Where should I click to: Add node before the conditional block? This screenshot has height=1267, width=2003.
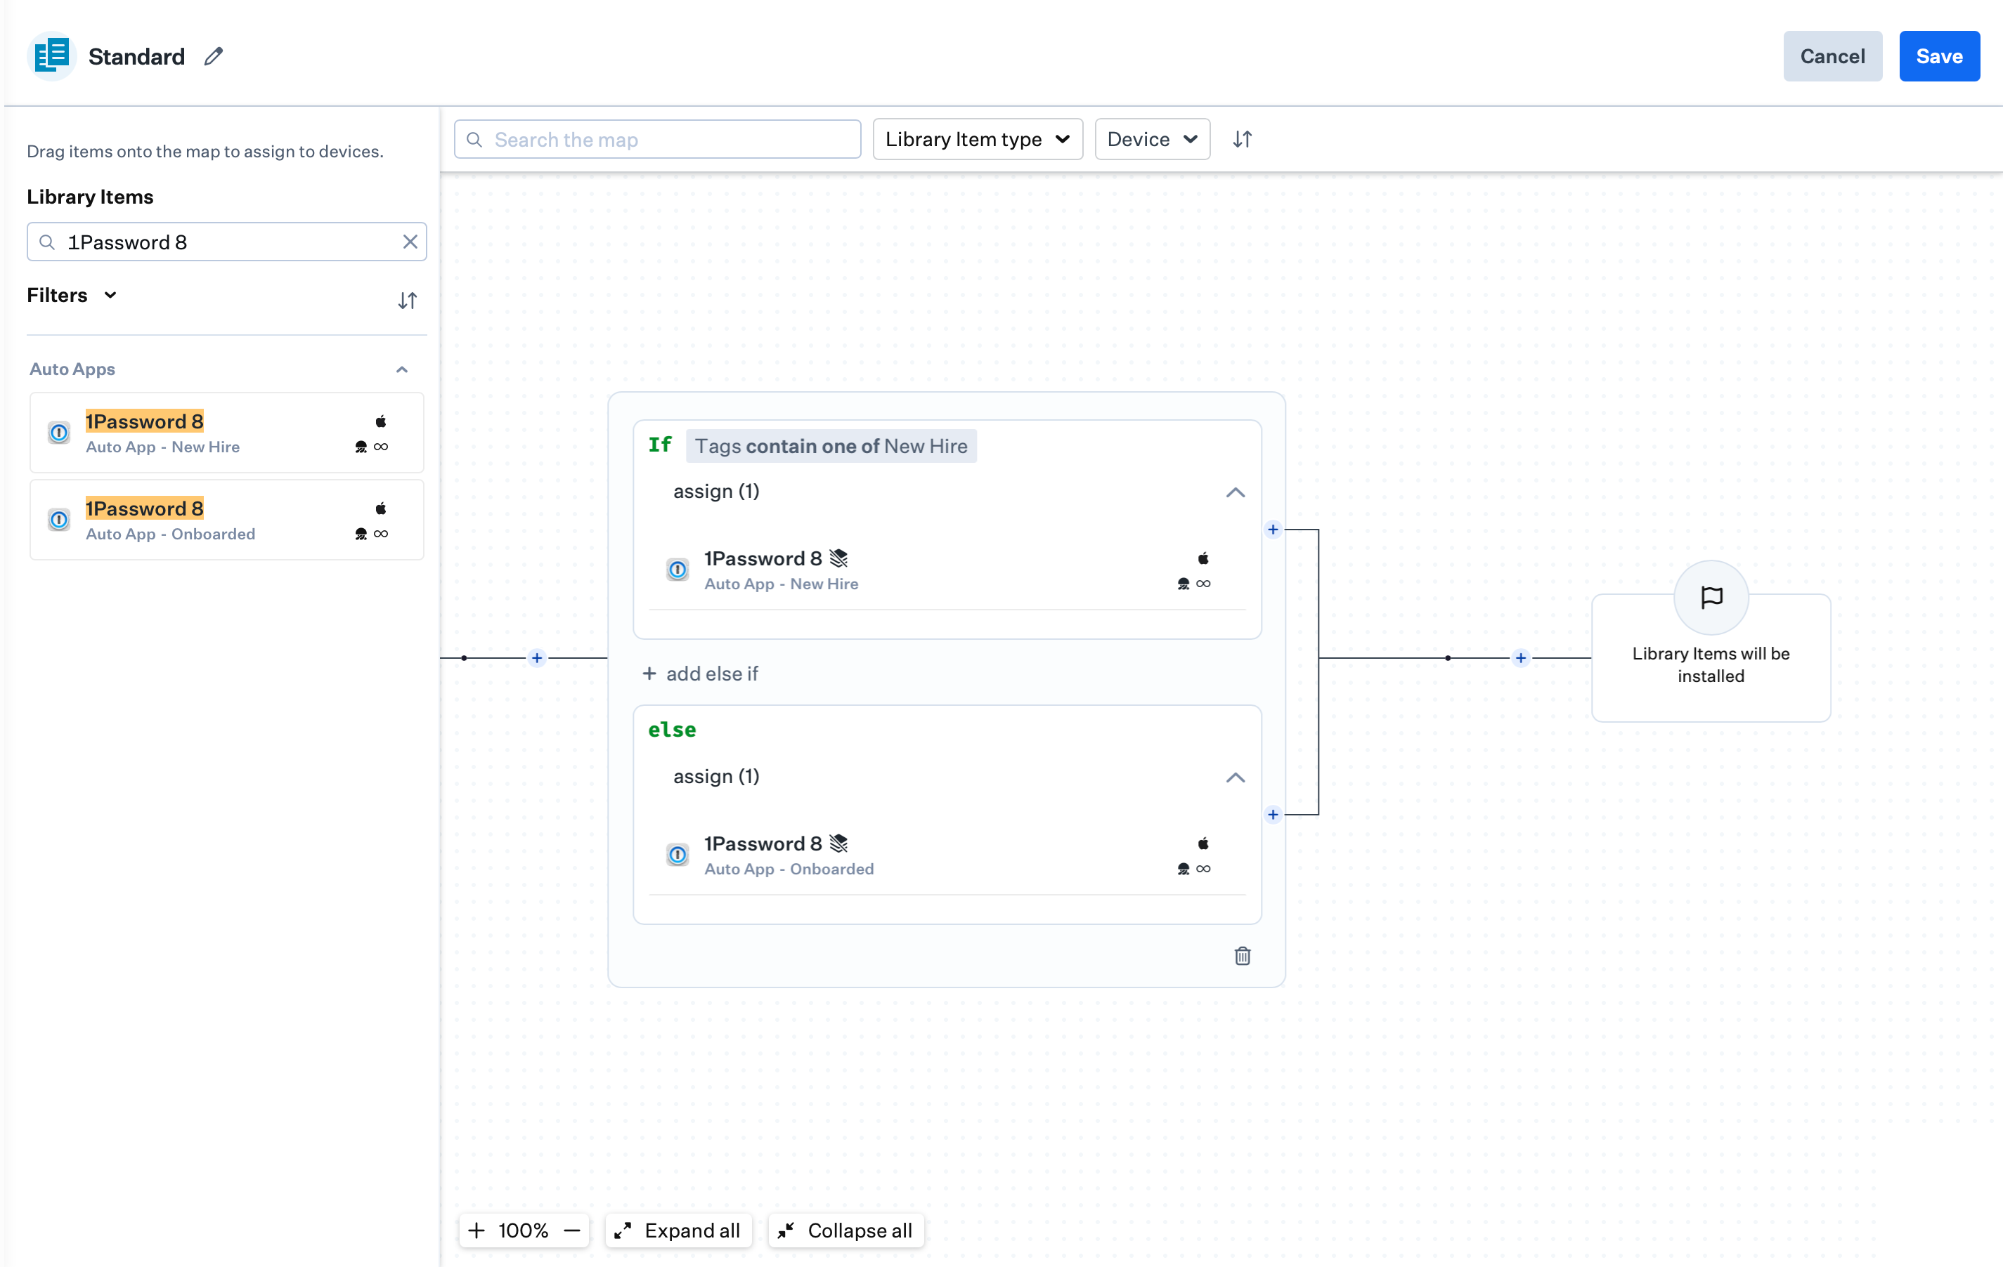click(536, 657)
